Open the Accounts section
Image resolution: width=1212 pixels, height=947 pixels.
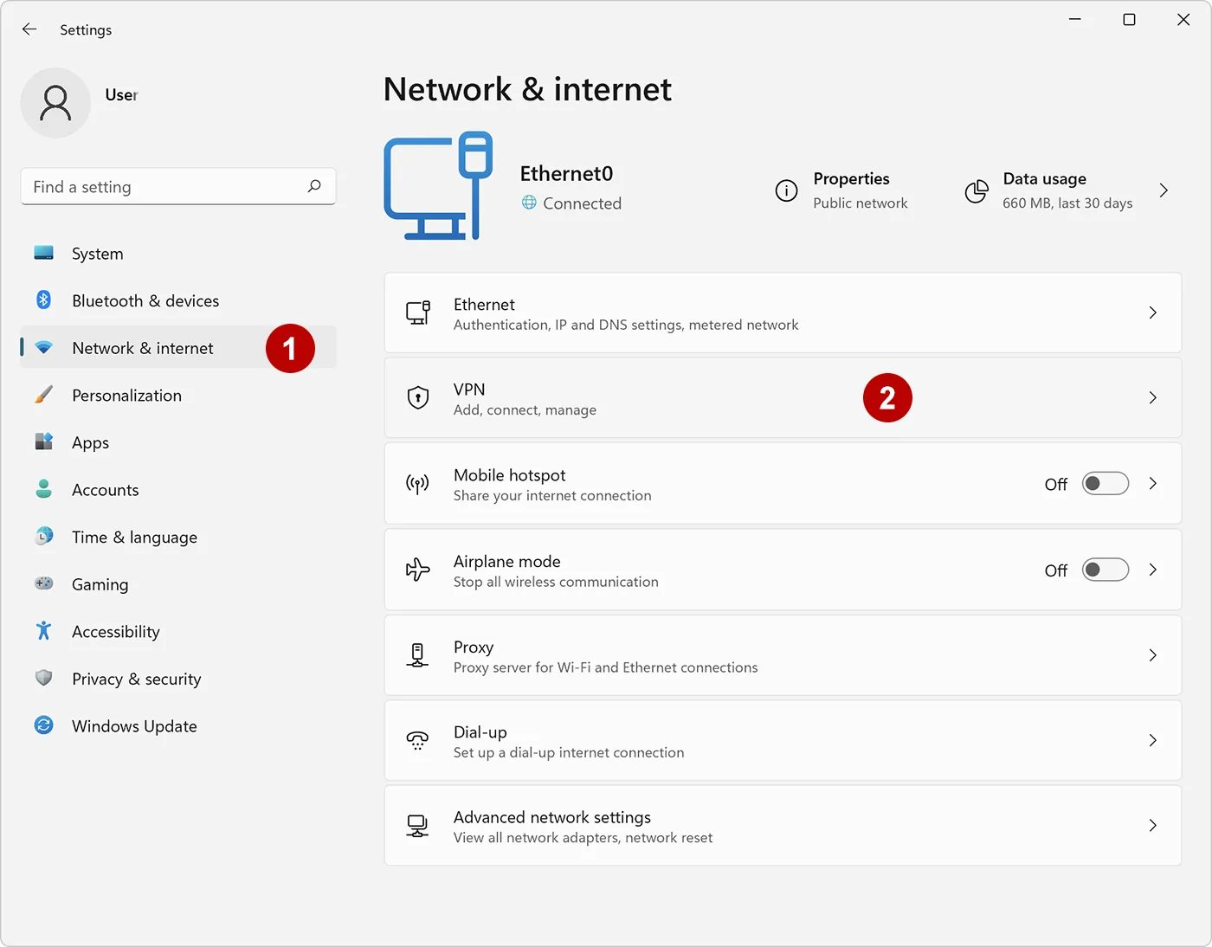[105, 489]
